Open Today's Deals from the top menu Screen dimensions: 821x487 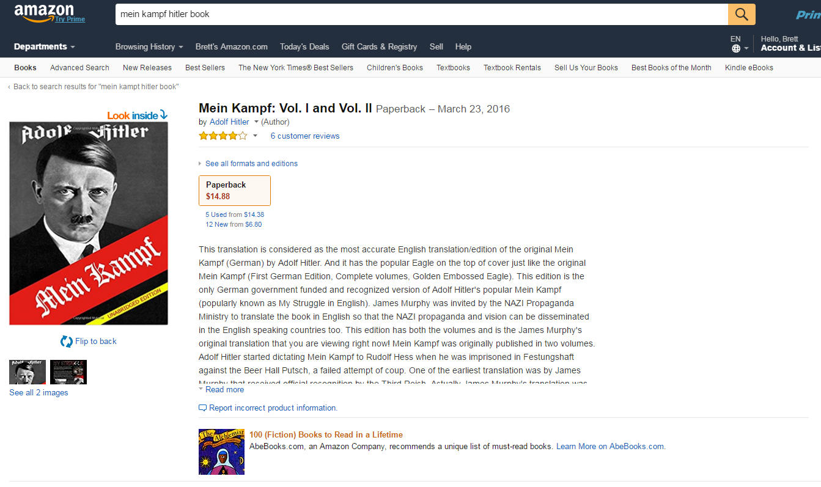(304, 46)
